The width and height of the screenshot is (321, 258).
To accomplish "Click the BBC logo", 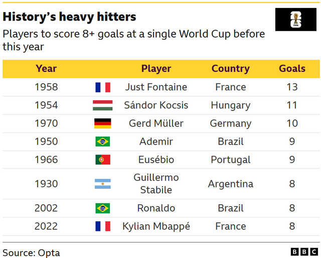I will click(304, 251).
